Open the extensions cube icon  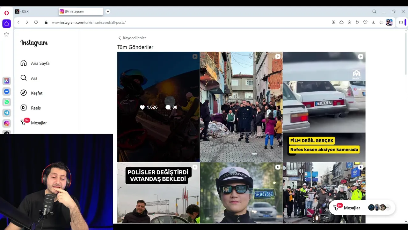(x=401, y=22)
